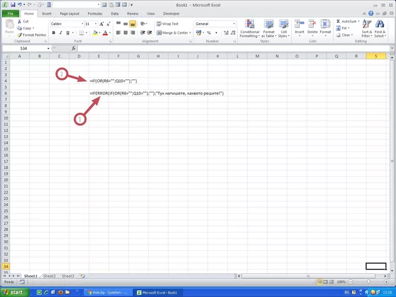Screen dimensions: 396x297
Task: Click the Insert Function fx icon
Action: click(x=73, y=49)
